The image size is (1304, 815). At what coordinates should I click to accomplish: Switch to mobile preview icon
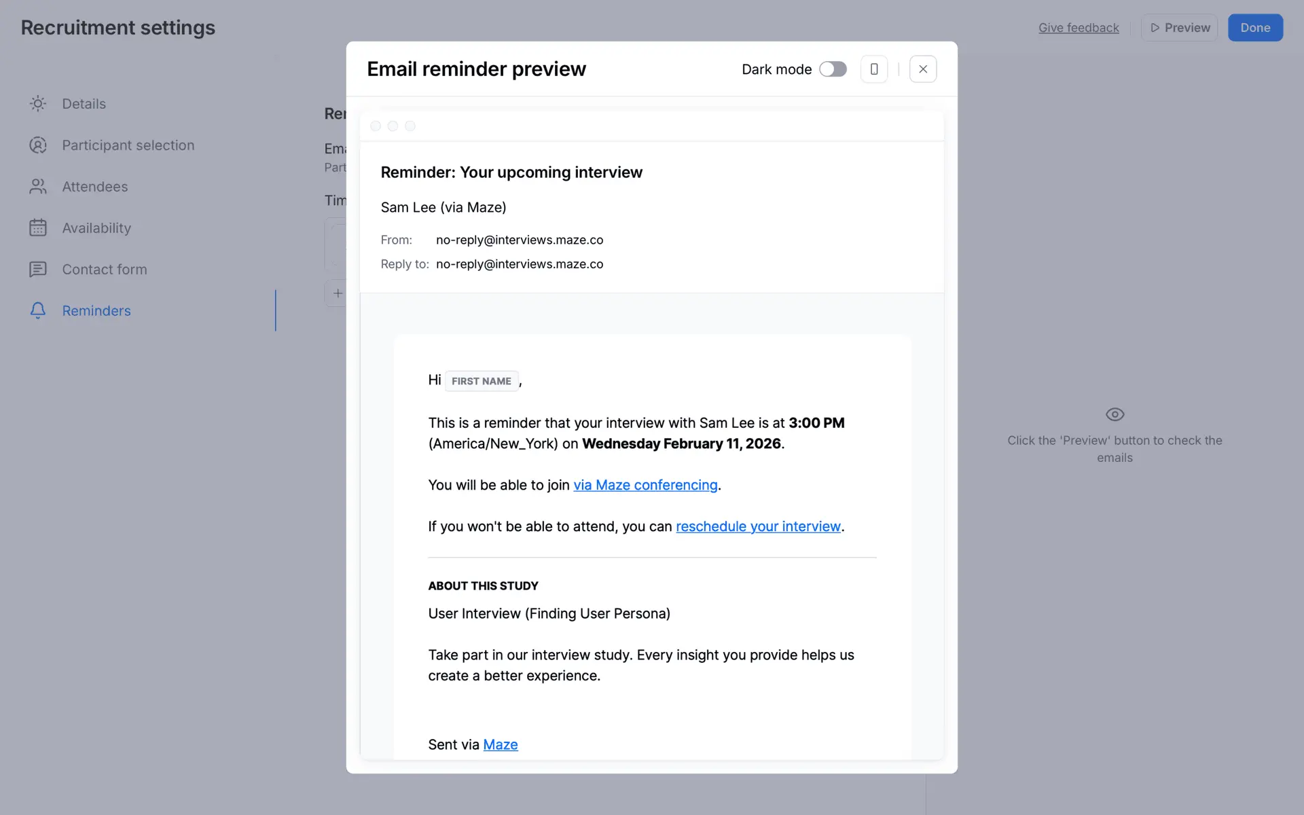click(874, 69)
